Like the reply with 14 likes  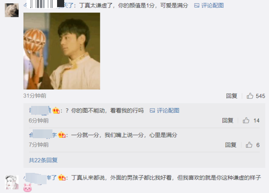coord(246,121)
